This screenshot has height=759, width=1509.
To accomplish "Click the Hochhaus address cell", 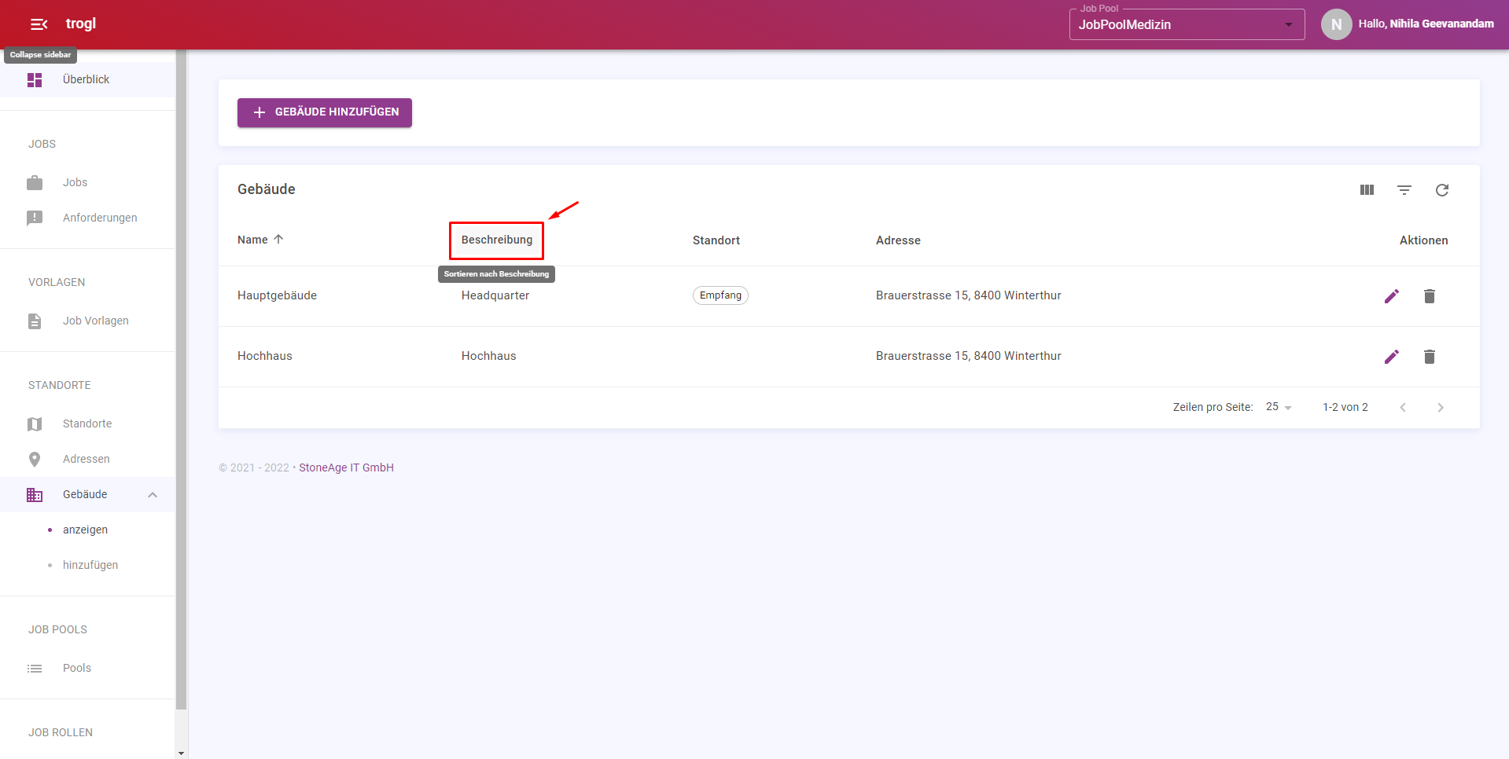I will (969, 356).
